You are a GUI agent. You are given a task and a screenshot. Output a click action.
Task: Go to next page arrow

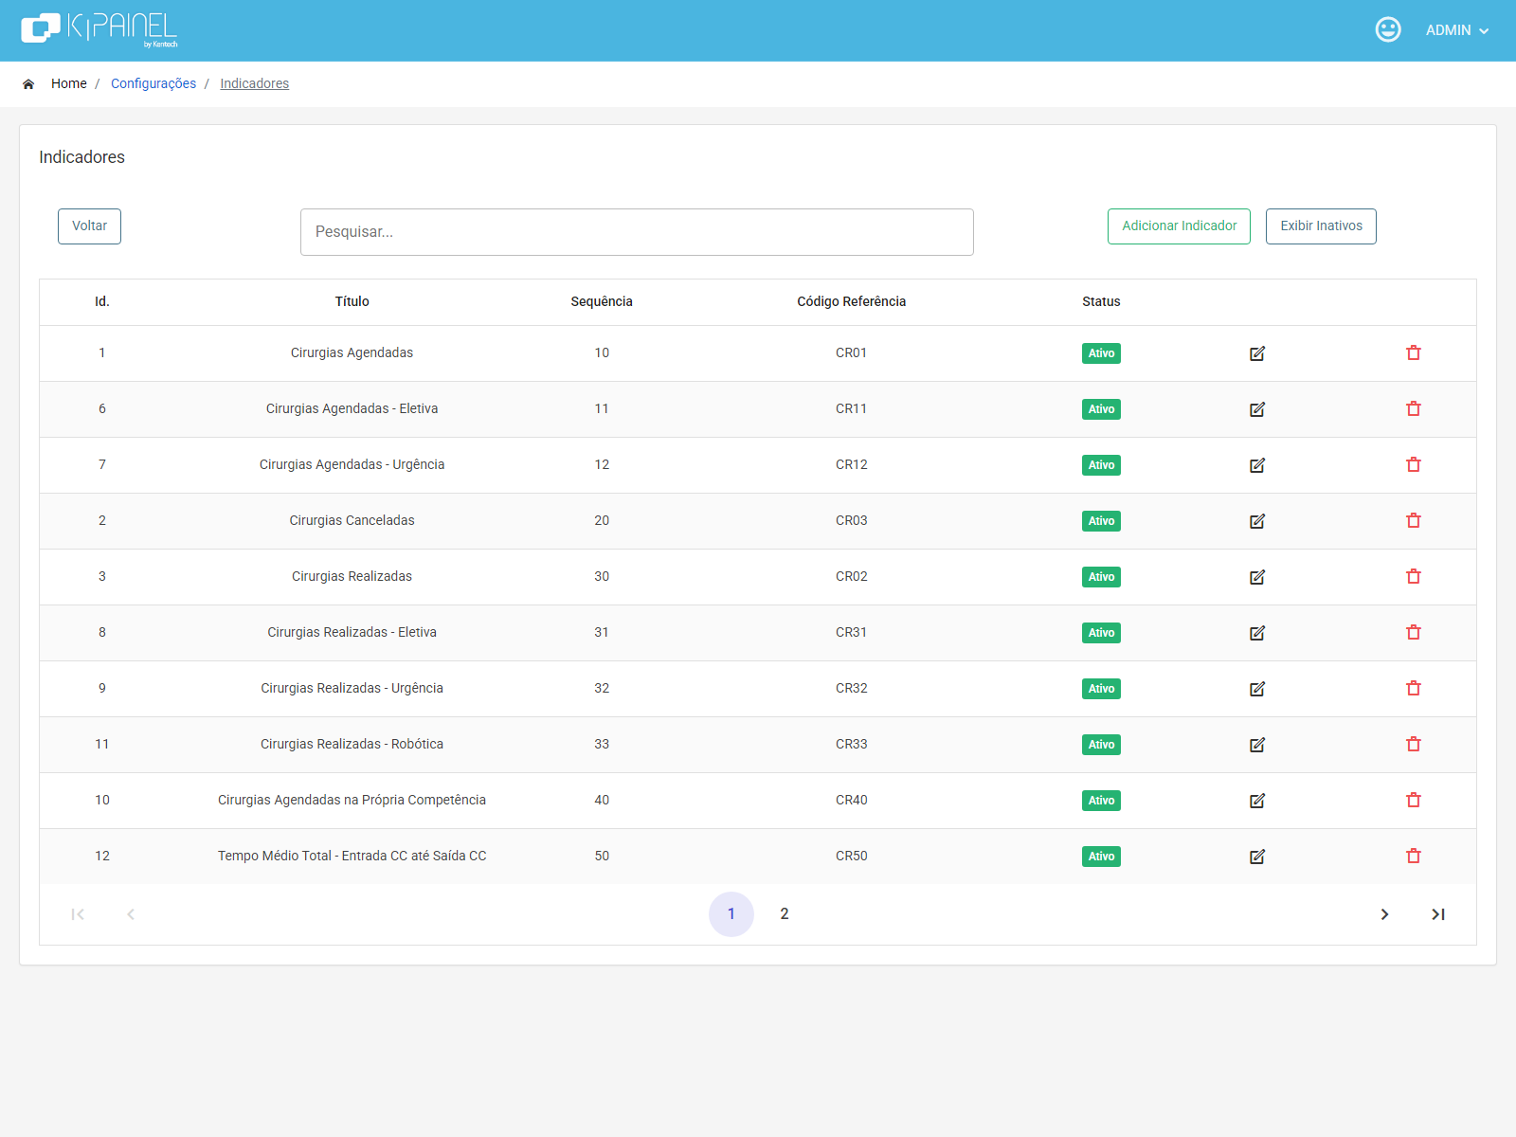pos(1384,914)
